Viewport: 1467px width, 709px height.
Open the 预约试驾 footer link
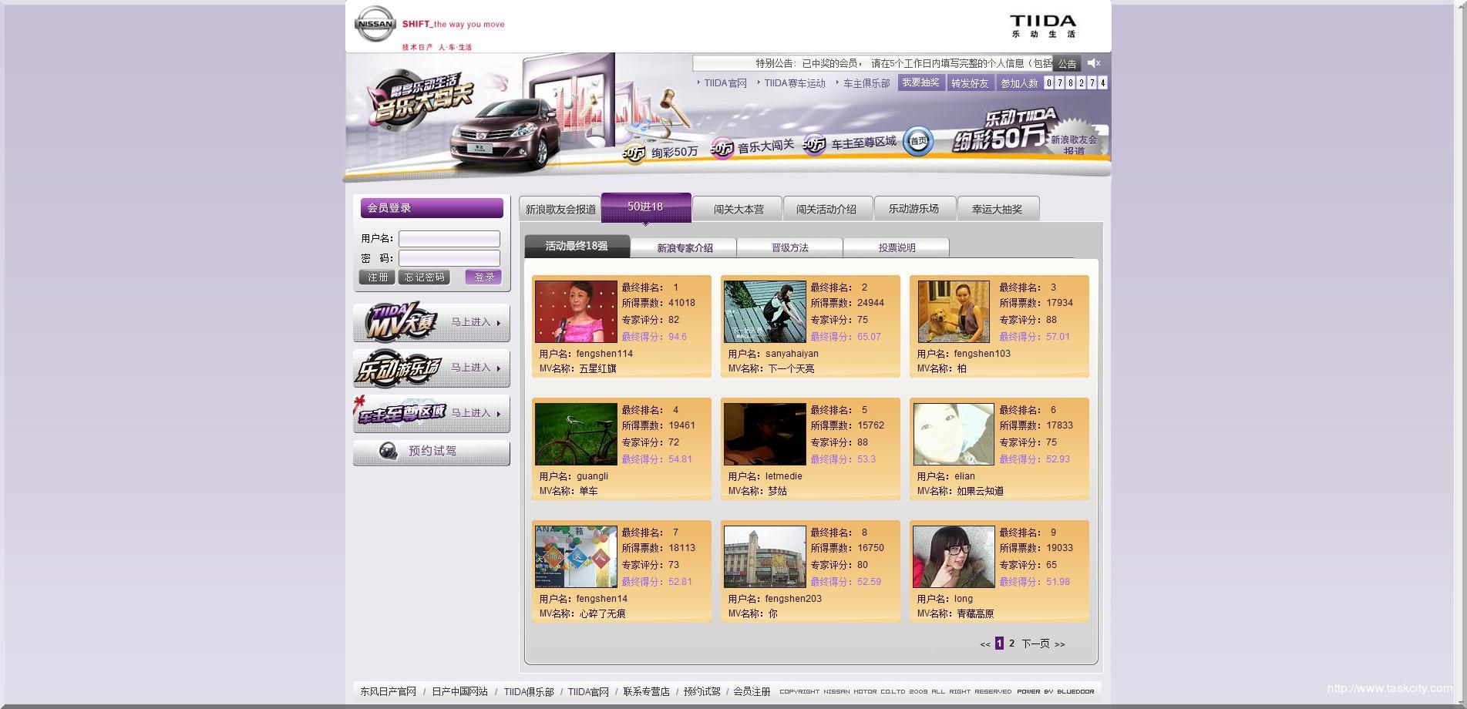702,692
